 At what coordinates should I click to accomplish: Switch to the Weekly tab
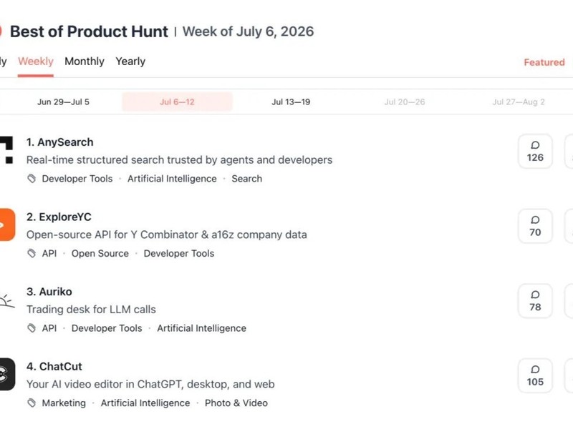click(x=36, y=61)
